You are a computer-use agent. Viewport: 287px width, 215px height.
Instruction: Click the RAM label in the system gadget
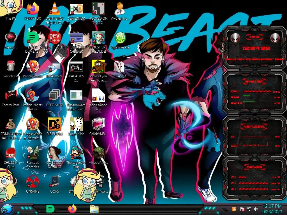pyautogui.click(x=235, y=97)
